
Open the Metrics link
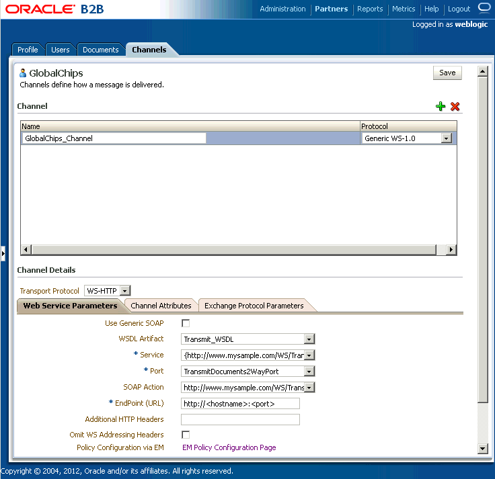(x=404, y=9)
